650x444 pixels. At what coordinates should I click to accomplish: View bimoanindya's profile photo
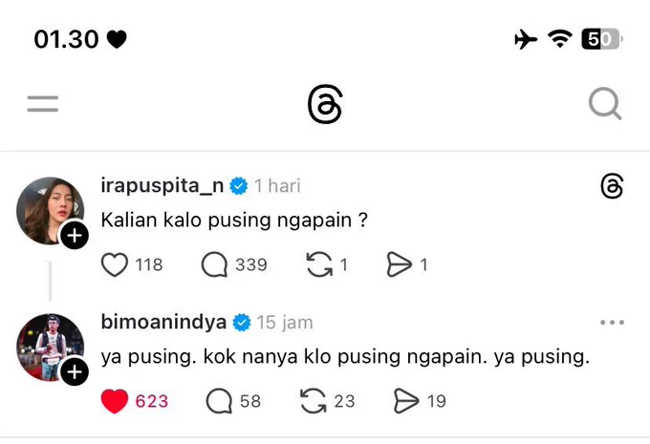click(x=50, y=347)
